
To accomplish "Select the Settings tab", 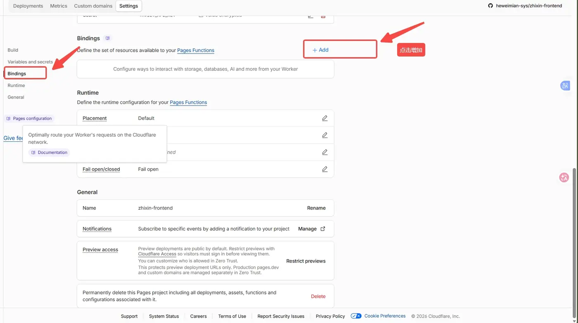I will [128, 6].
